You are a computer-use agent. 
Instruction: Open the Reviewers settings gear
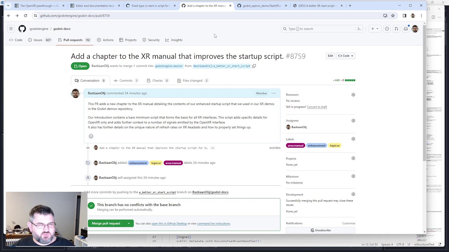353,94
